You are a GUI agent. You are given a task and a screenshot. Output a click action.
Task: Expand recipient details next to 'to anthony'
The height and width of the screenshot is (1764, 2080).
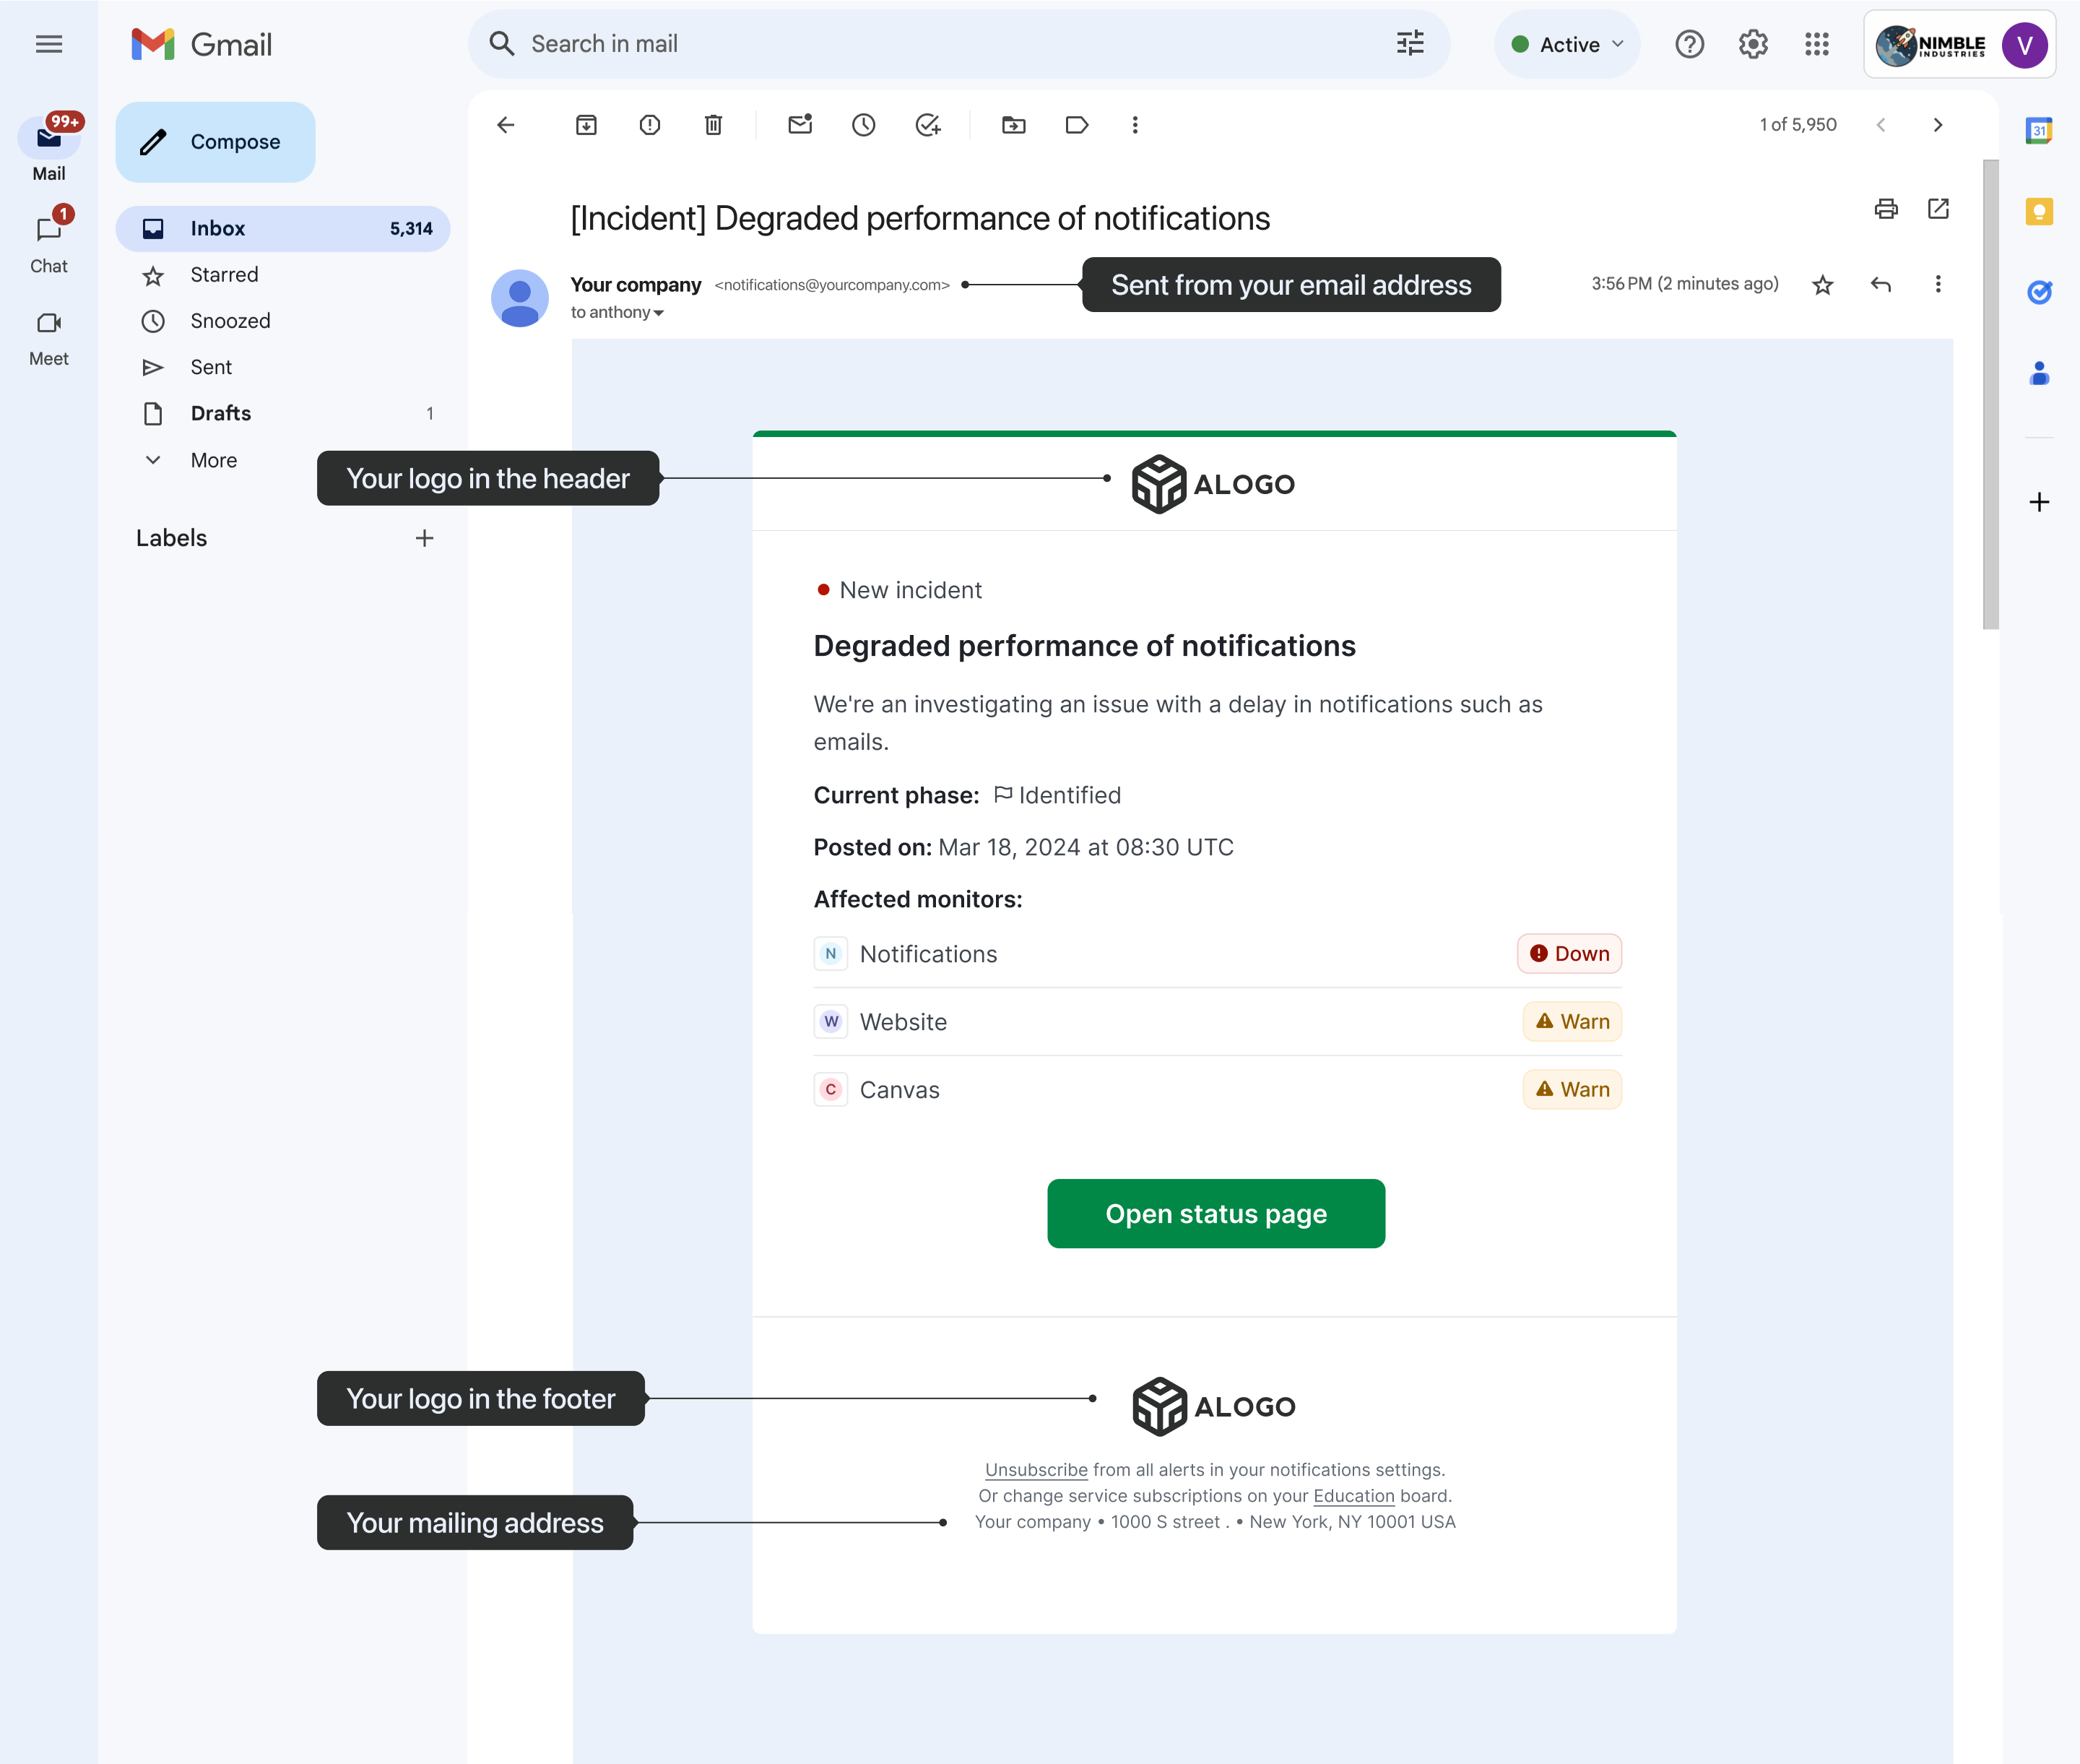point(659,313)
